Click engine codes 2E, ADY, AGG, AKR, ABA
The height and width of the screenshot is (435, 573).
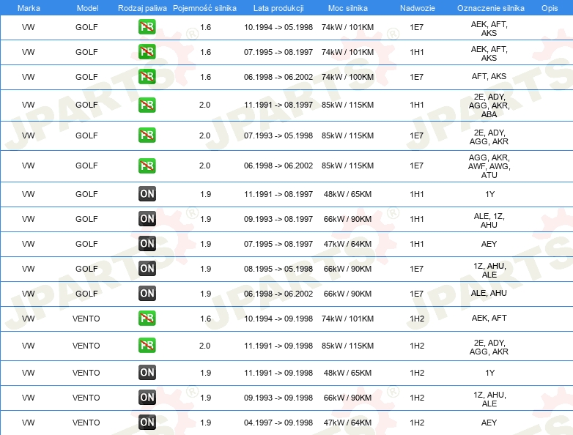(x=489, y=105)
